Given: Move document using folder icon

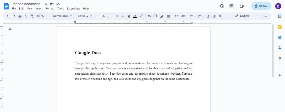Looking at the screenshot, I should tap(52, 4).
